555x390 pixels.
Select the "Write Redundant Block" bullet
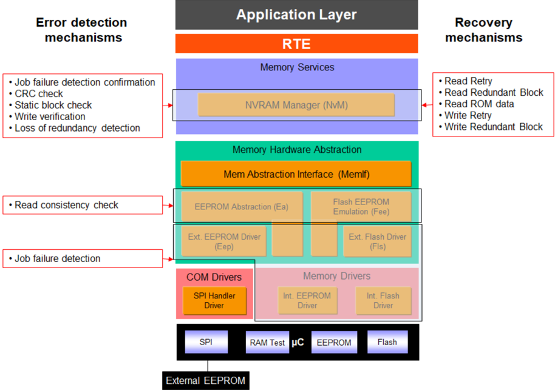[x=491, y=127]
